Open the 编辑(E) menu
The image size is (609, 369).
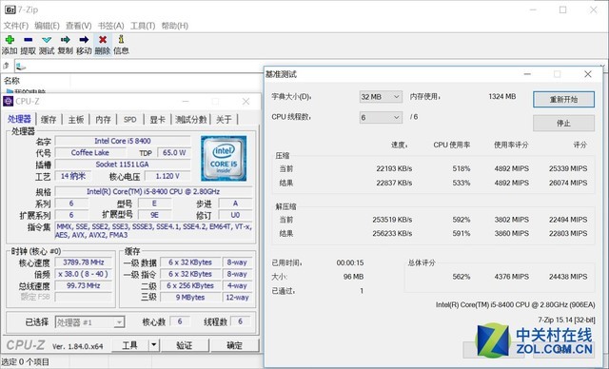(47, 26)
